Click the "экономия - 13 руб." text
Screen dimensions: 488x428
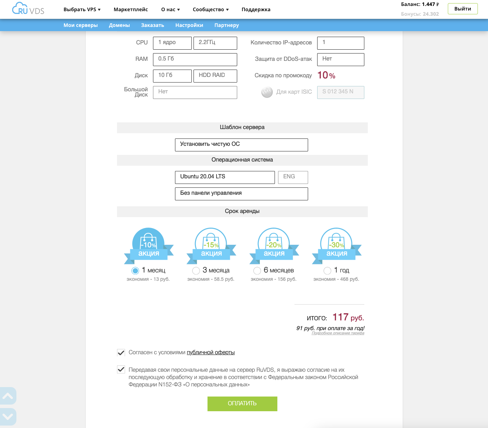[x=148, y=279]
